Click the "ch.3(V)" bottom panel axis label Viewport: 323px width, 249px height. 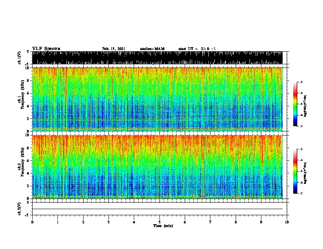[20, 209]
